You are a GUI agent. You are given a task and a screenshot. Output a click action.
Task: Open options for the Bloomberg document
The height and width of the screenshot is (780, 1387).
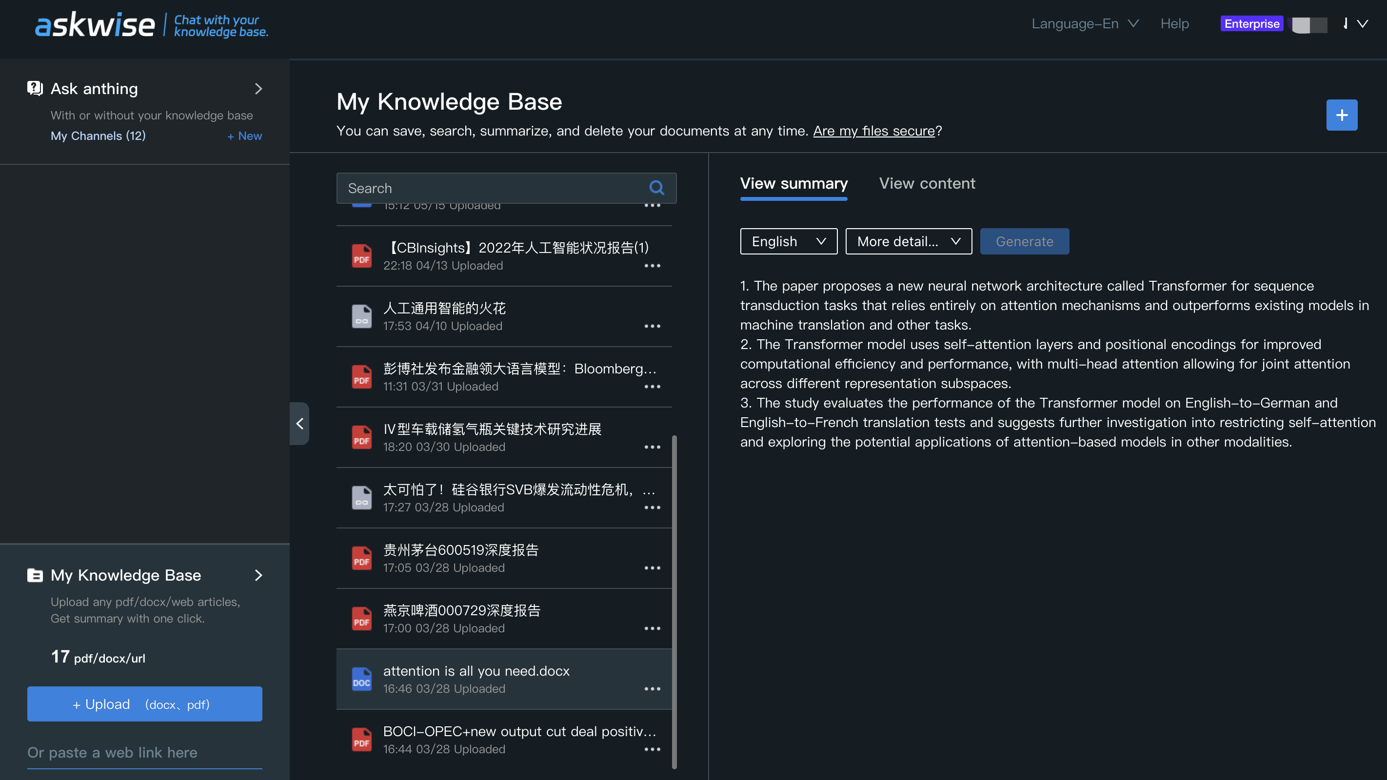652,387
